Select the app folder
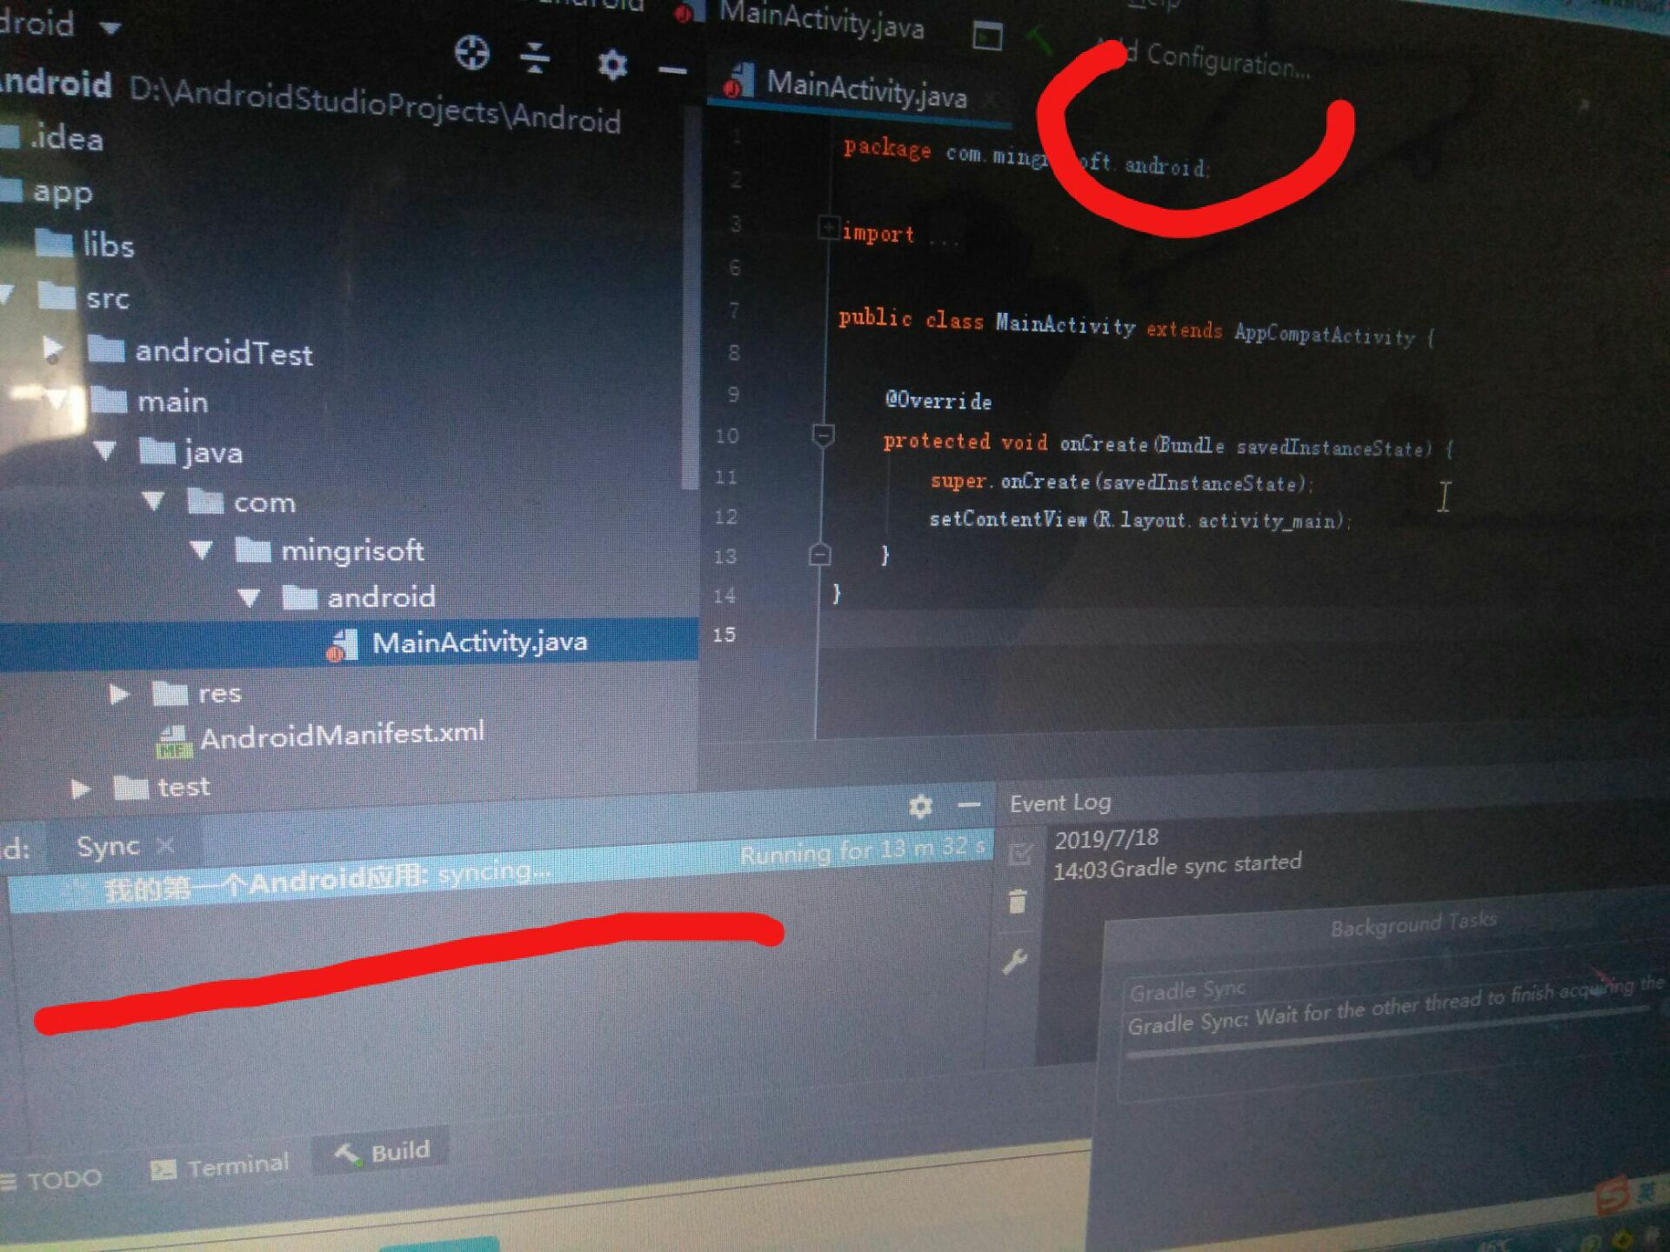The height and width of the screenshot is (1252, 1670). (61, 191)
